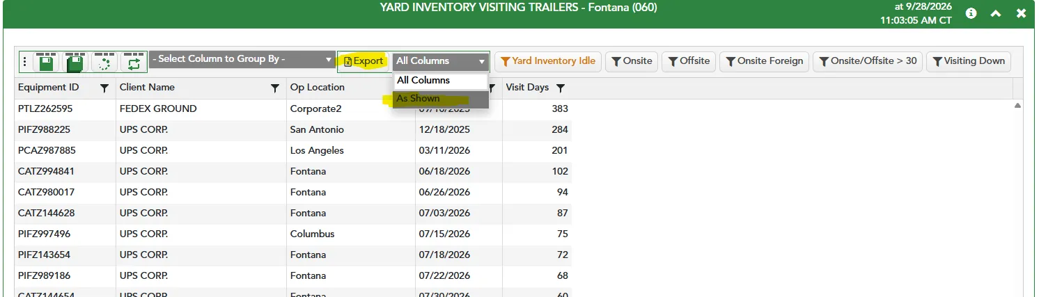Select equipment PIFZ143654
The width and height of the screenshot is (1039, 297).
coord(45,255)
